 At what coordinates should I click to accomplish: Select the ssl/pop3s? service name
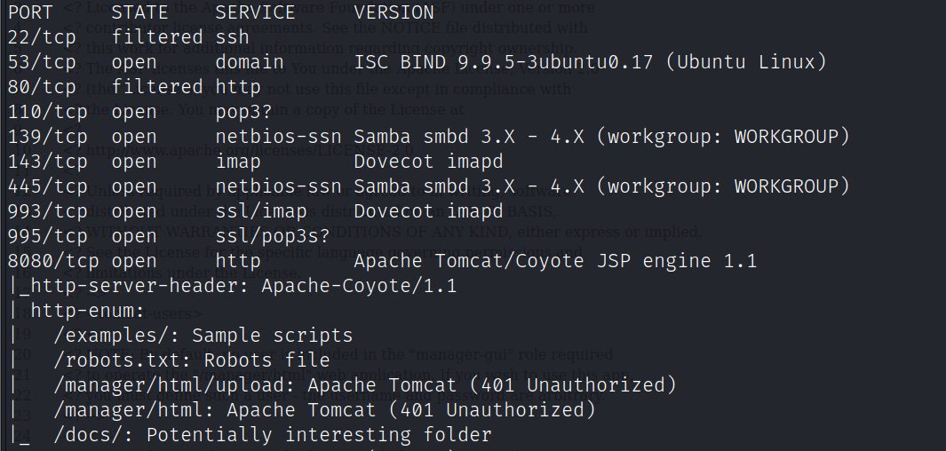click(x=272, y=236)
